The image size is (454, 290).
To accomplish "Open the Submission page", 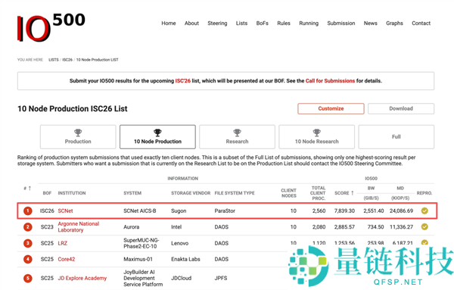I will [341, 23].
